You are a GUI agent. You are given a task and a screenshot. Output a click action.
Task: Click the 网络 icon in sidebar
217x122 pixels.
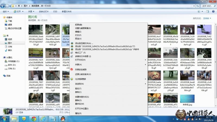click(x=4, y=76)
